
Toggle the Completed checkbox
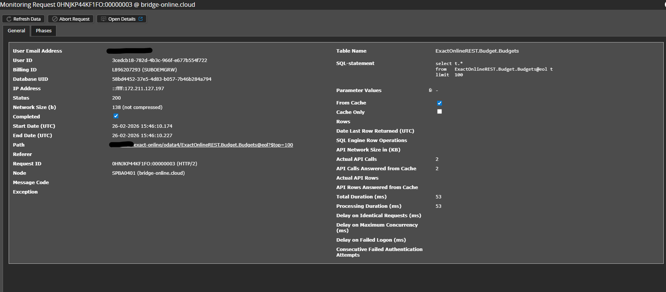click(x=116, y=116)
